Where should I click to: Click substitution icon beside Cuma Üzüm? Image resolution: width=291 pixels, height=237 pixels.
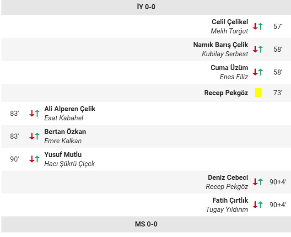point(258,72)
